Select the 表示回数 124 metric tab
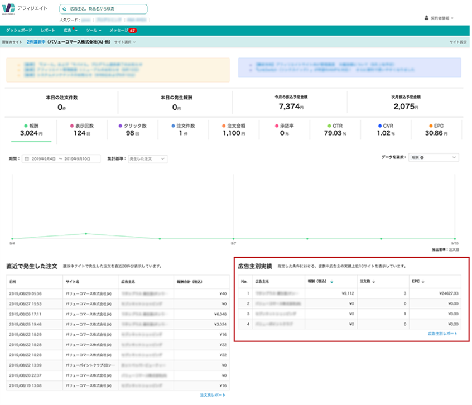The image size is (472, 405). point(82,130)
